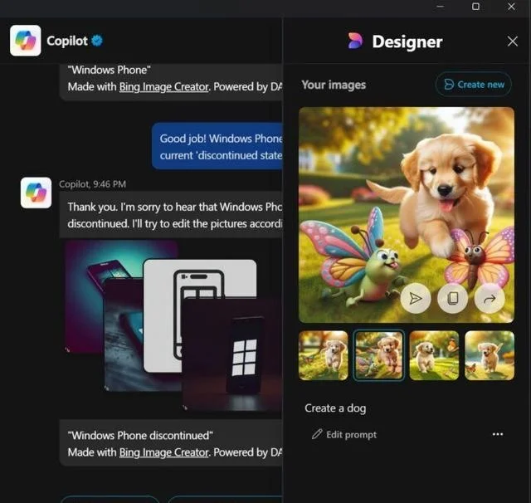Screen dimensions: 531x503
Task: Send the dog image using the arrow icon
Action: 416,299
